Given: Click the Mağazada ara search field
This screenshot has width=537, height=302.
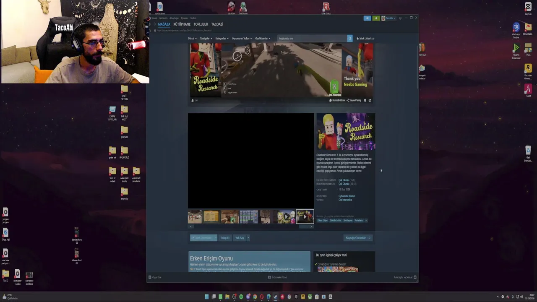Looking at the screenshot, I should point(312,38).
